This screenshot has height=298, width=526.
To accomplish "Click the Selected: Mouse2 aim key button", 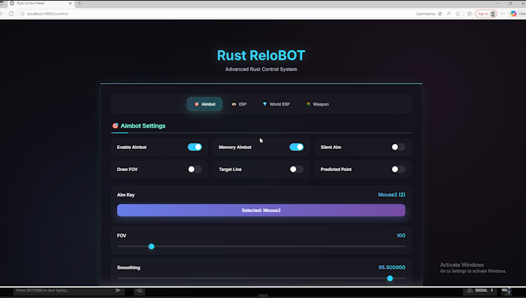I will tap(260, 210).
